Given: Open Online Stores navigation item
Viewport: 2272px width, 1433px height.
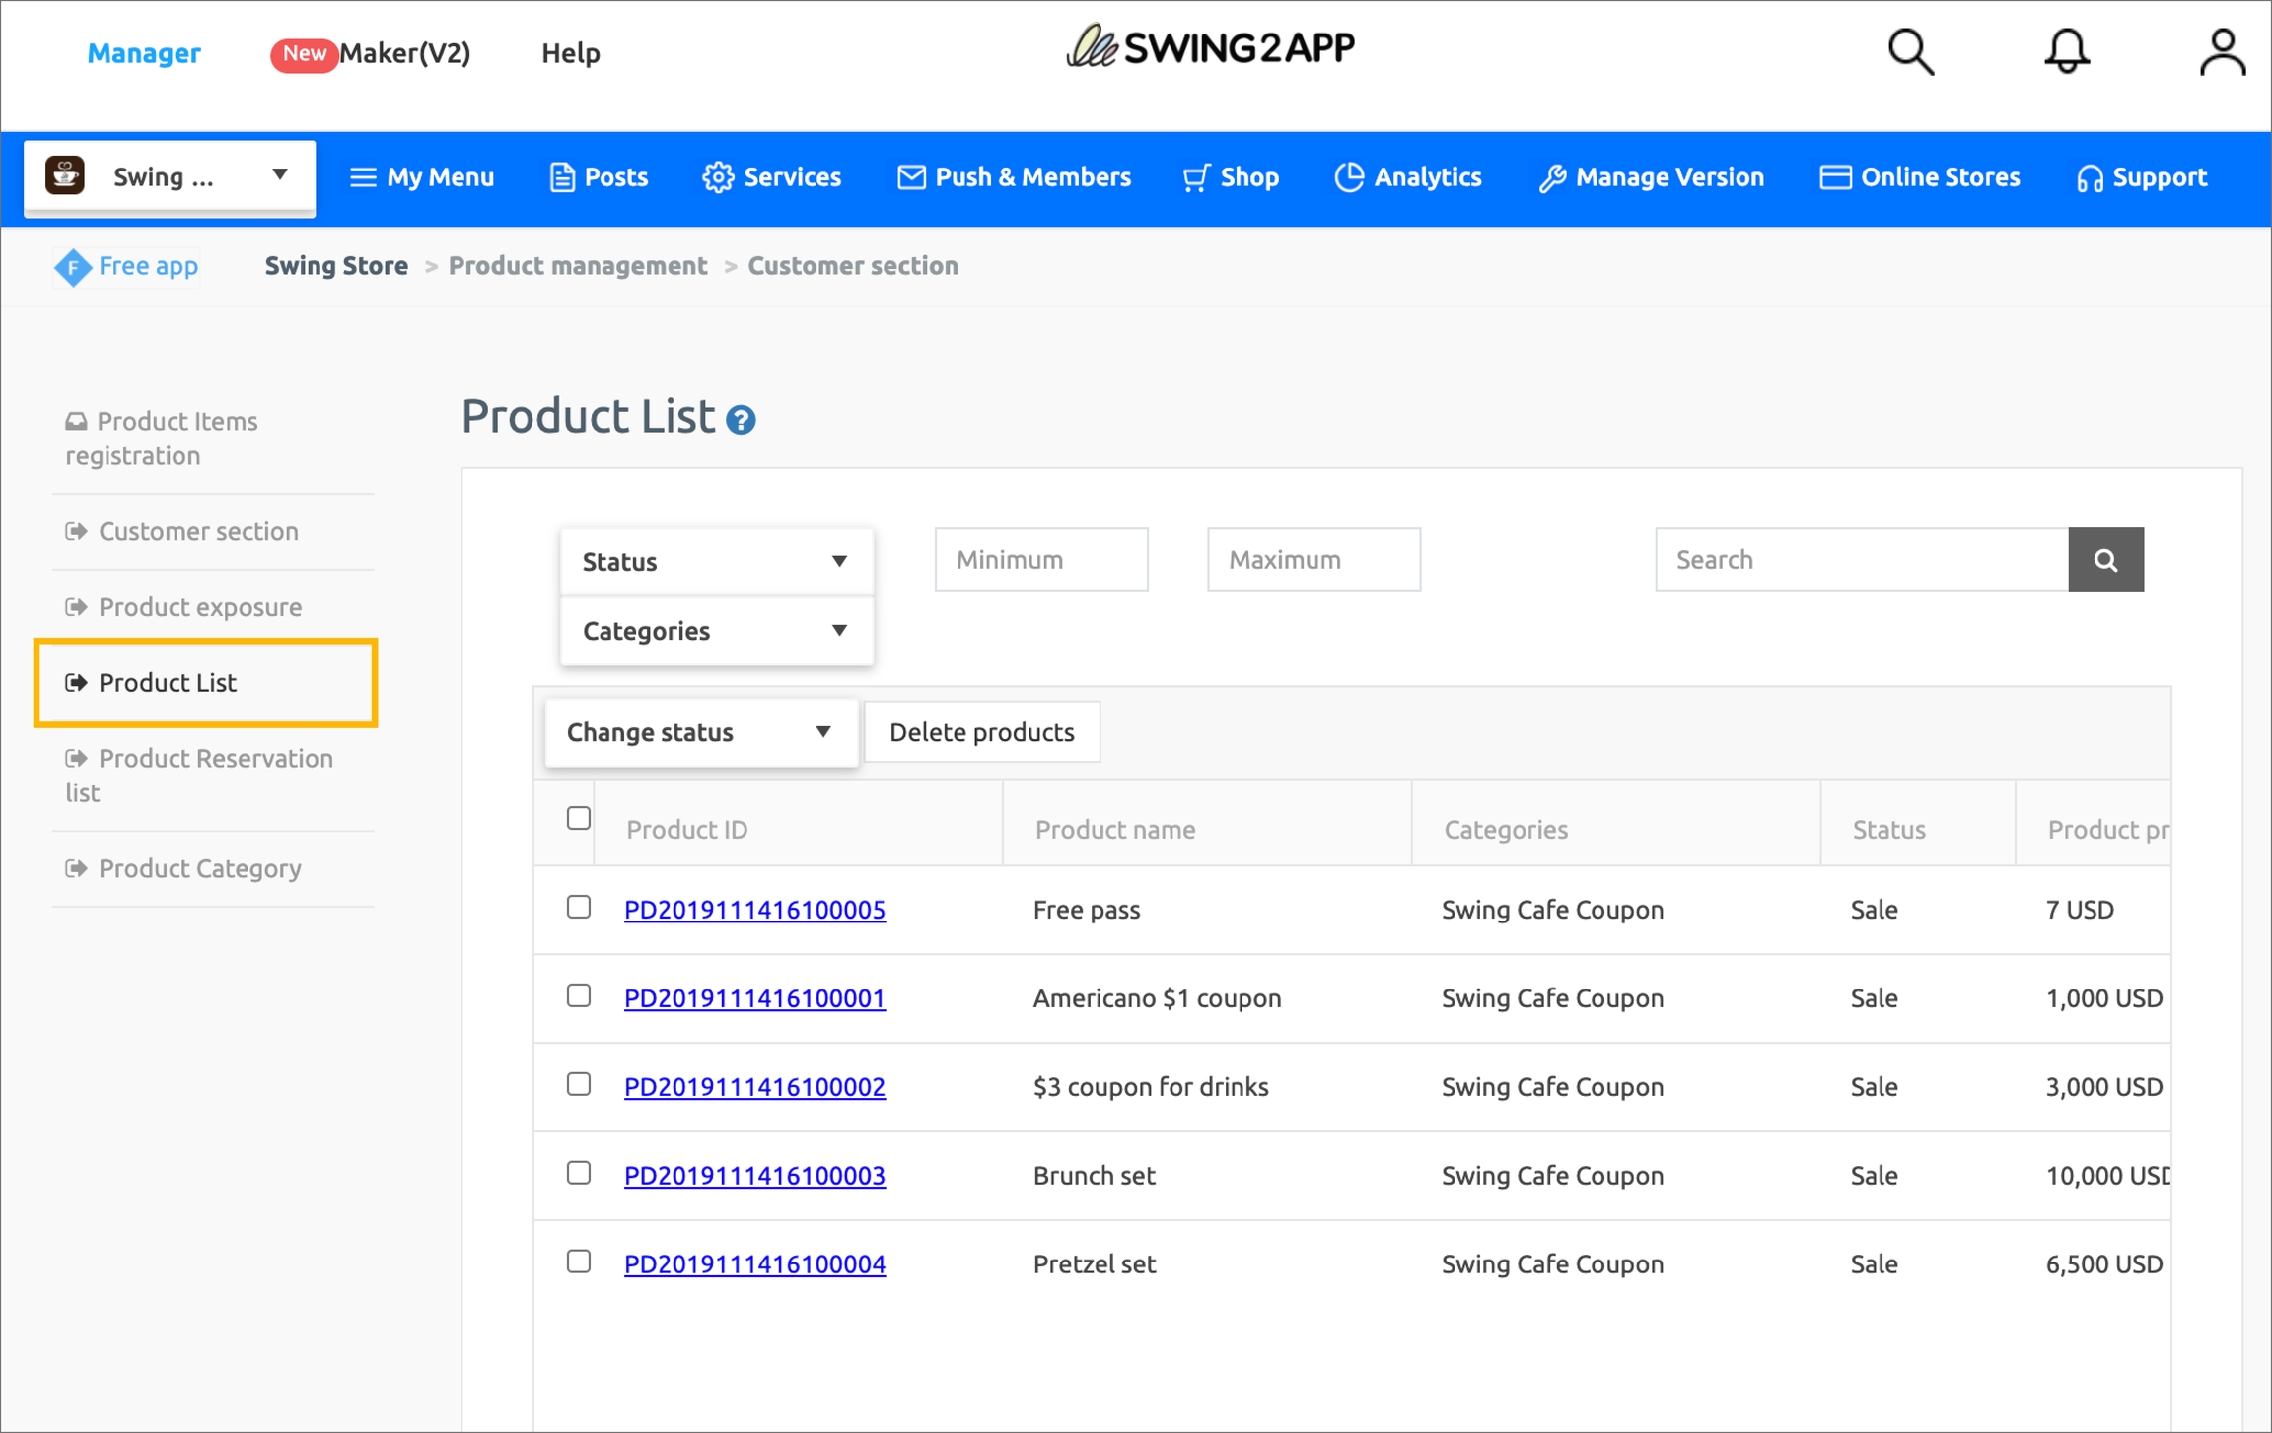Looking at the screenshot, I should coord(1920,177).
